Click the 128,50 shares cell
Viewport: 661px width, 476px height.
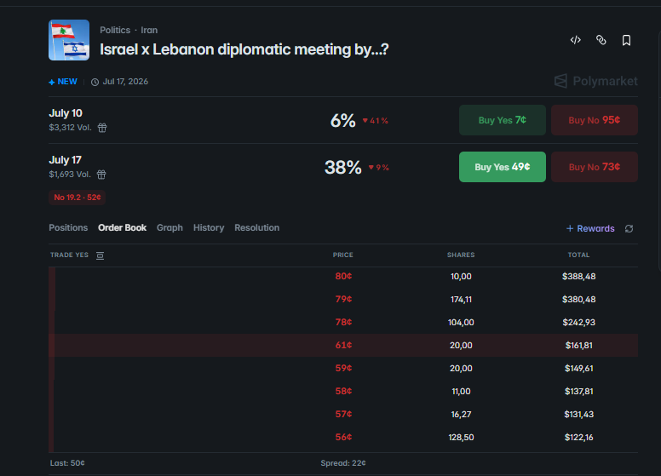coord(461,437)
